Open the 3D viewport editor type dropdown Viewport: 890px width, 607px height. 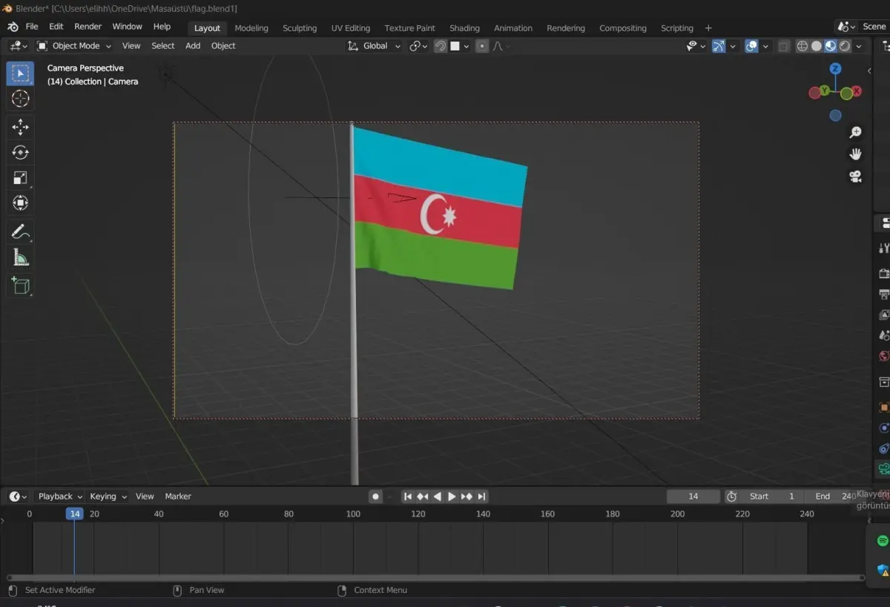[x=19, y=46]
